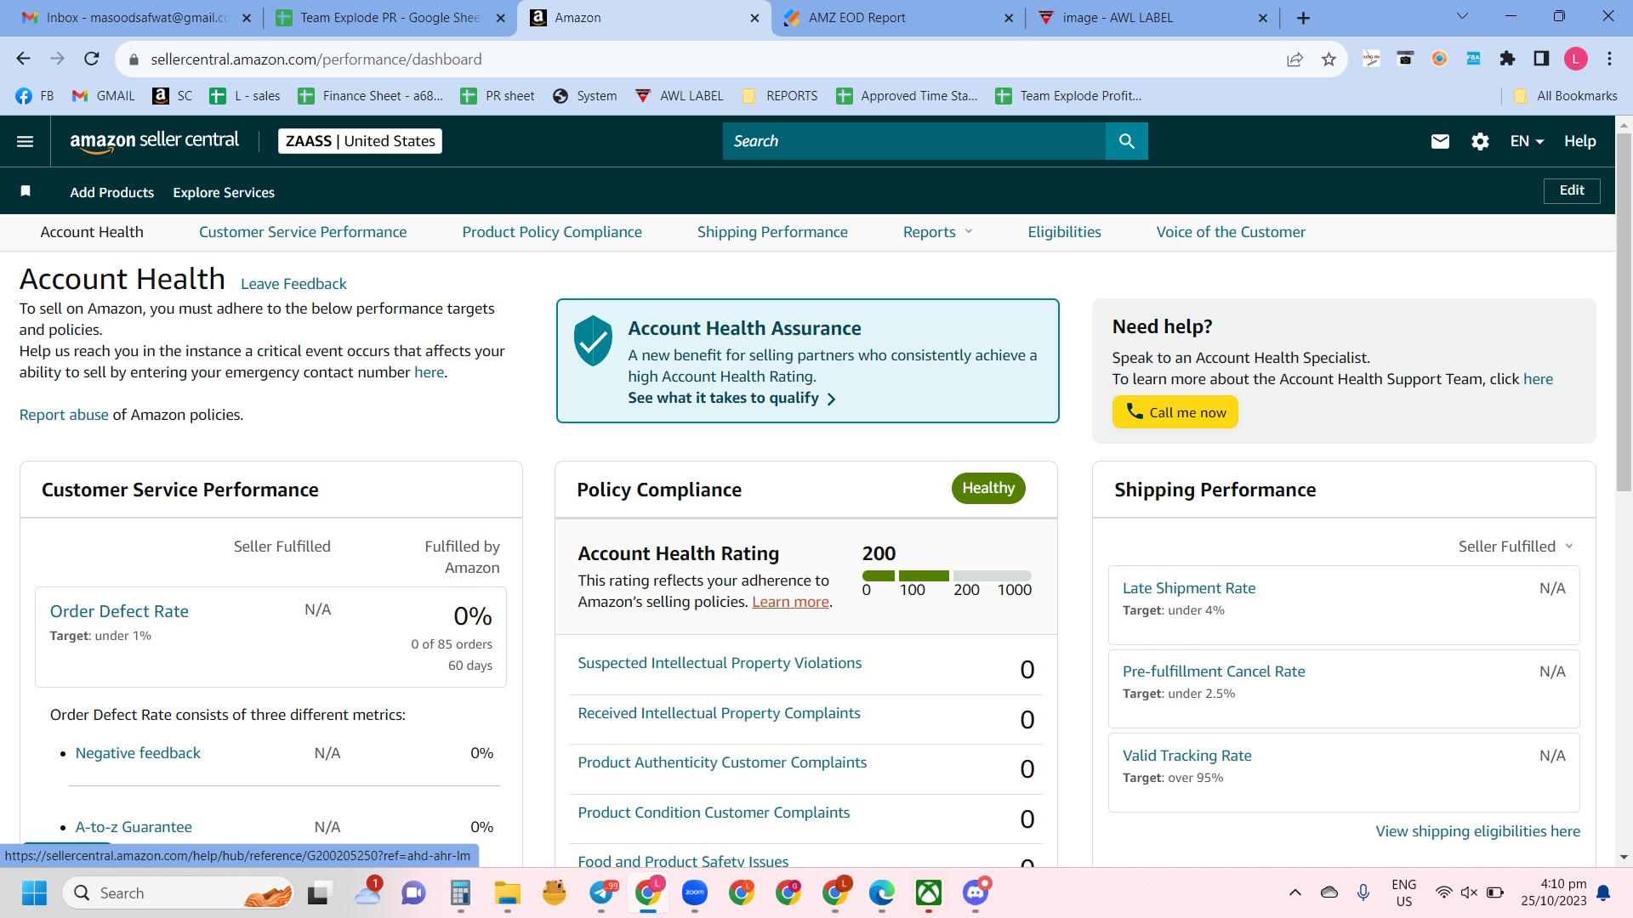The image size is (1633, 918).
Task: Reload the page with the refresh icon
Action: click(92, 59)
